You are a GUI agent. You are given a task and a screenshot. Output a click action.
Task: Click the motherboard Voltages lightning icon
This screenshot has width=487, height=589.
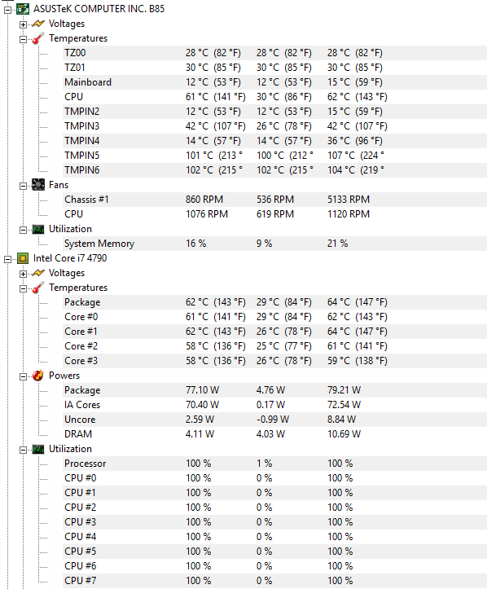tap(38, 24)
